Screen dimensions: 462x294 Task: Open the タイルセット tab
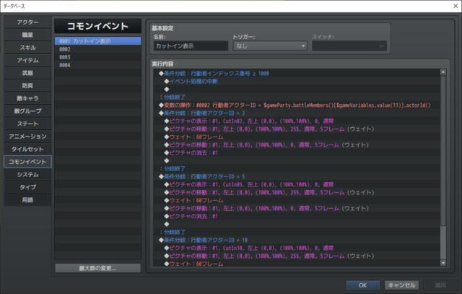click(x=27, y=149)
